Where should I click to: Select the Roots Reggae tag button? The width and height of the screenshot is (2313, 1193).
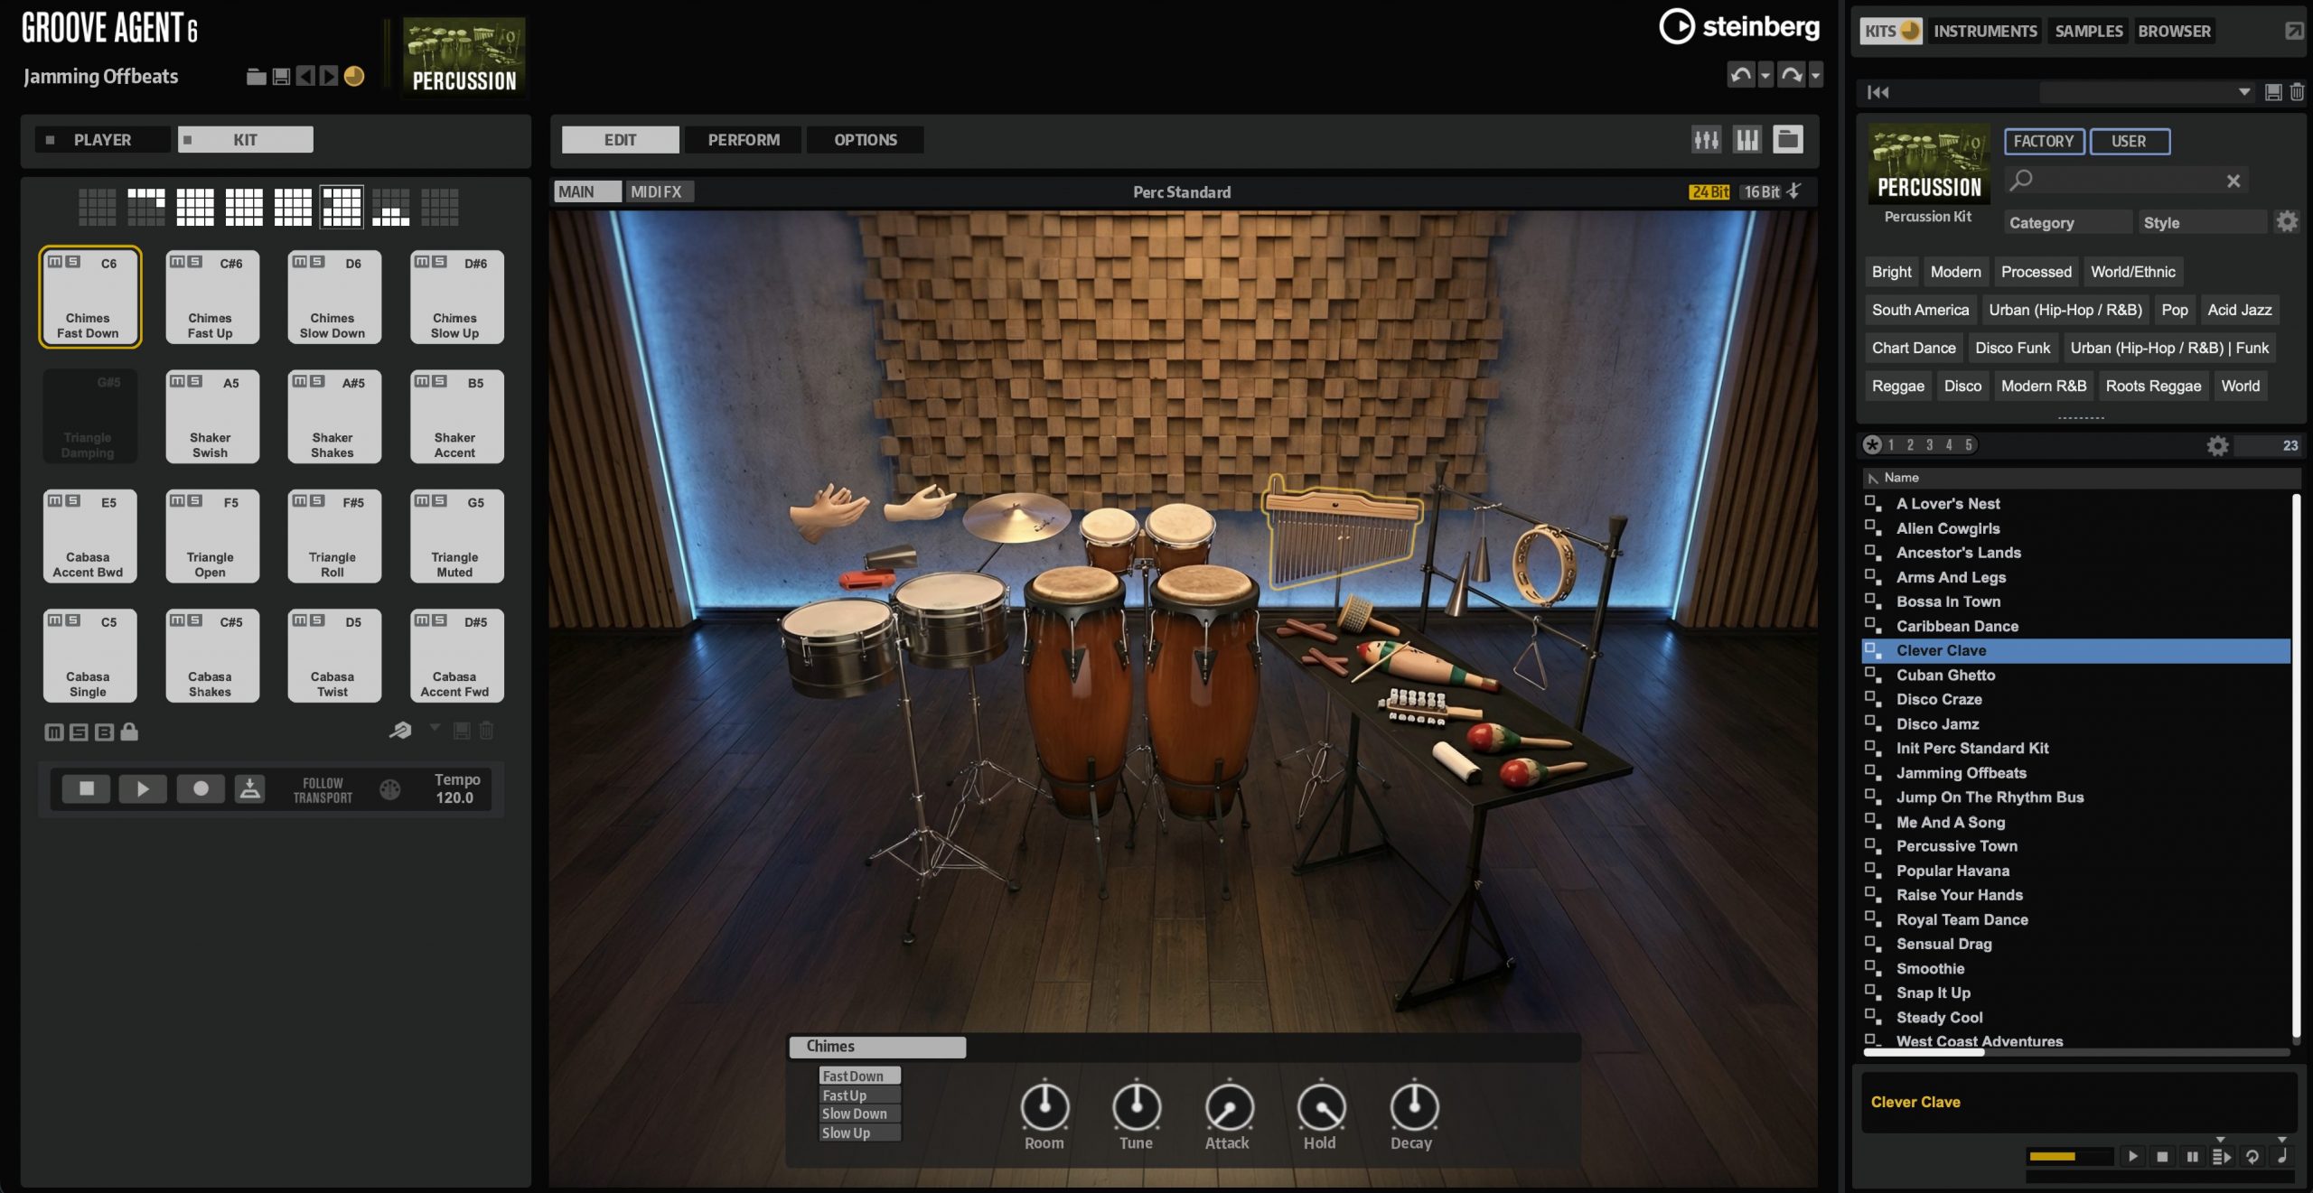pos(2152,386)
